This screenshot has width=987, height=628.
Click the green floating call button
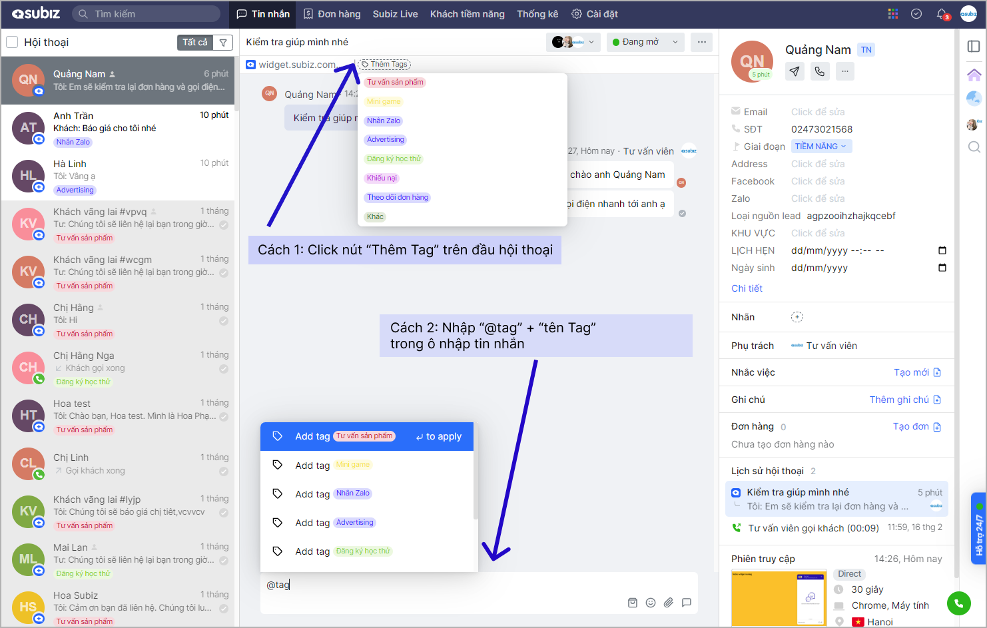[x=958, y=603]
